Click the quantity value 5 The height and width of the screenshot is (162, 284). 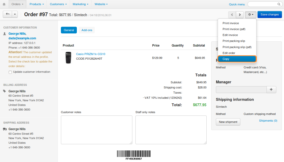point(178,58)
